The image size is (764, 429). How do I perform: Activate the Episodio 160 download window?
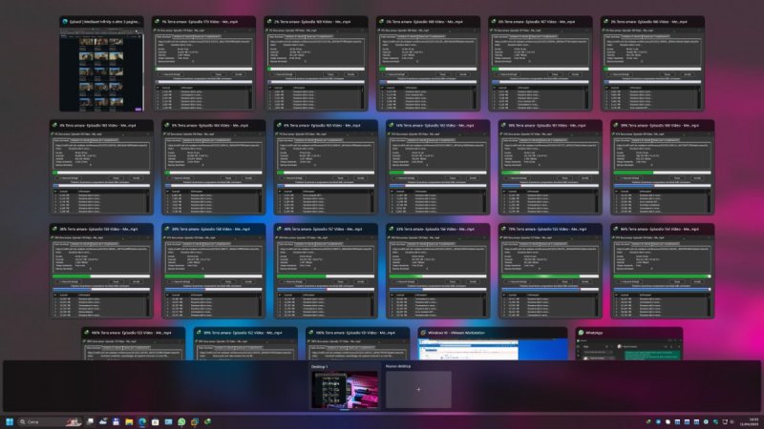pyautogui.click(x=662, y=168)
